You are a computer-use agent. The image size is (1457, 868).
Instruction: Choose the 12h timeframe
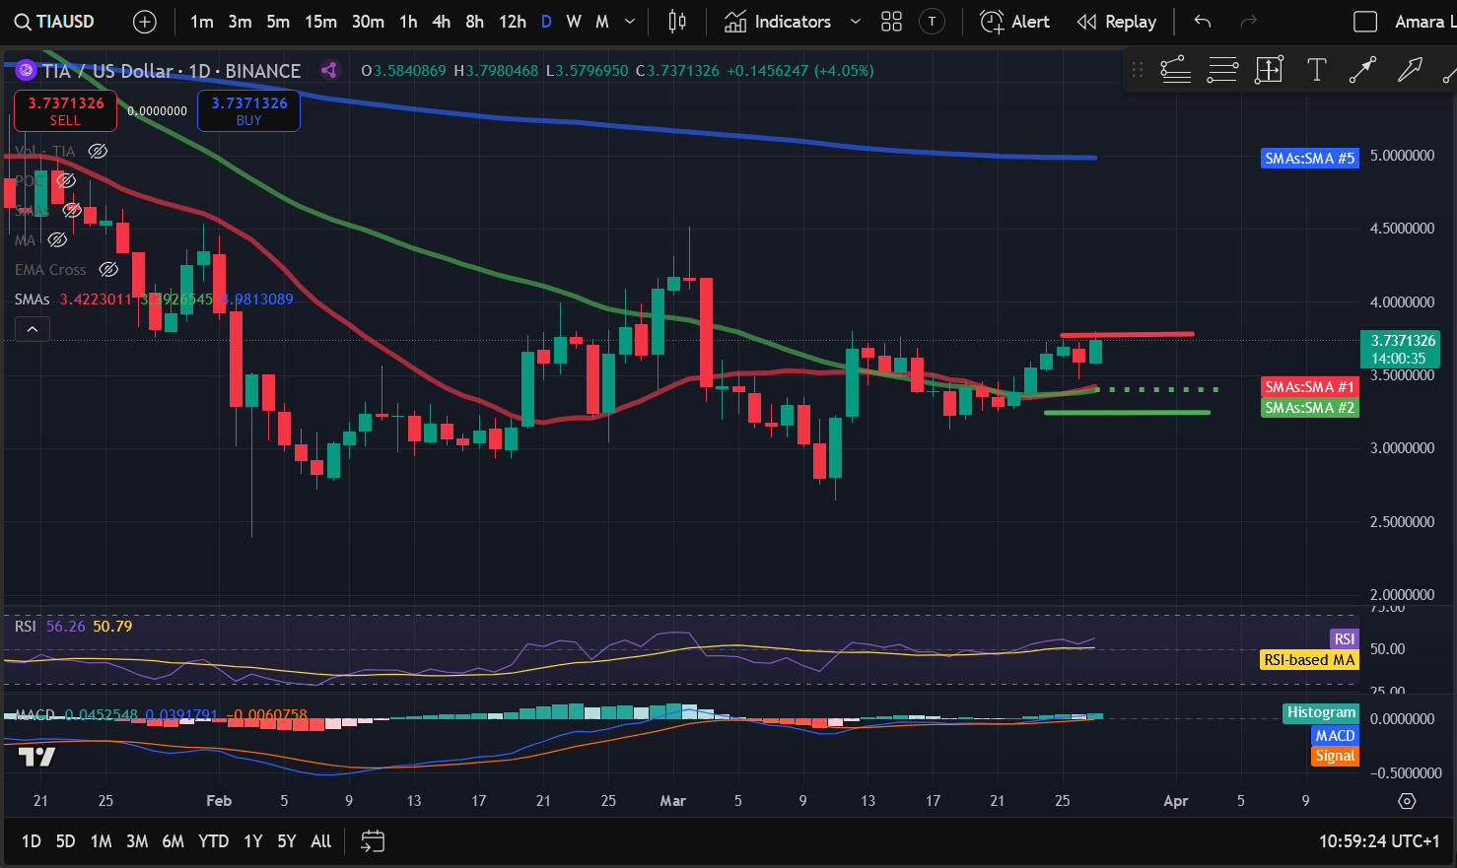pos(513,22)
